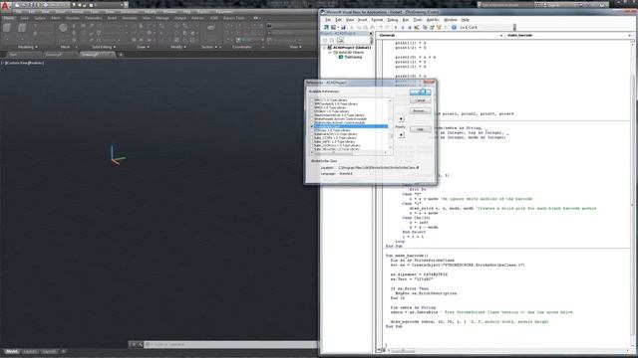This screenshot has height=358, width=638.
Task: Move reference priority down with arrow button
Action: [x=401, y=134]
